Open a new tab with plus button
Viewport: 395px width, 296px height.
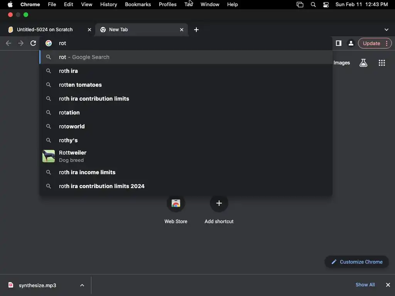point(196,30)
